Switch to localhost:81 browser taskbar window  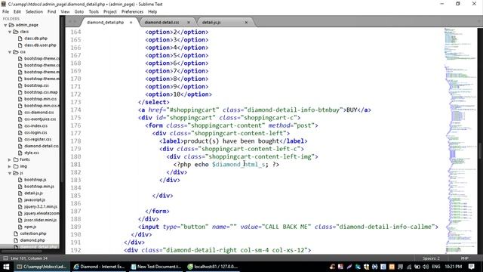click(213, 267)
